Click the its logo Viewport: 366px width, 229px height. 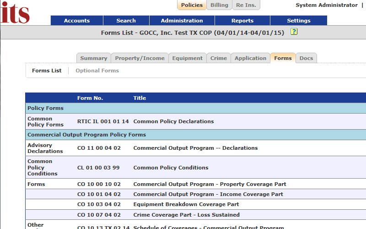coord(15,12)
